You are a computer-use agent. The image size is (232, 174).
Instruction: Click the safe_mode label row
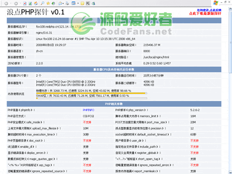pos(26,122)
